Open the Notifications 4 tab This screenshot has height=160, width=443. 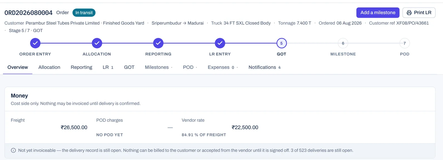point(264,67)
